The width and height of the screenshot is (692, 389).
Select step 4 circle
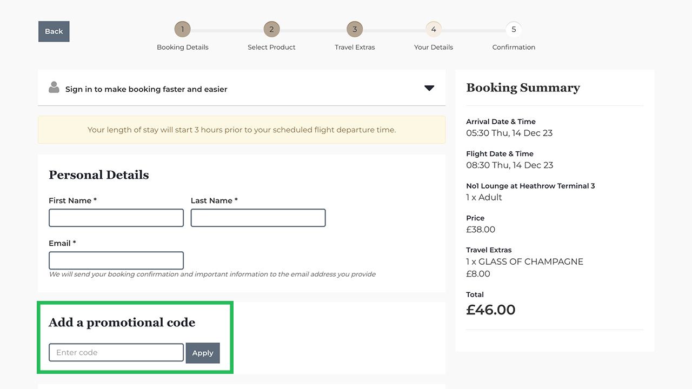coord(434,30)
